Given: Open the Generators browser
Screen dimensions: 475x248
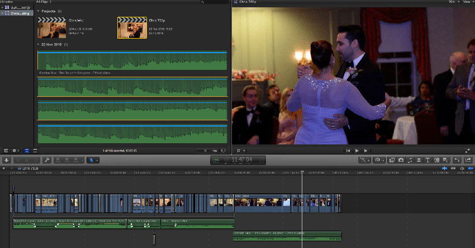Looking at the screenshot, I should [436, 160].
